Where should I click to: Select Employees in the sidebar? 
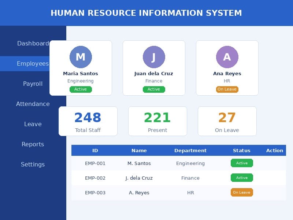tap(33, 63)
